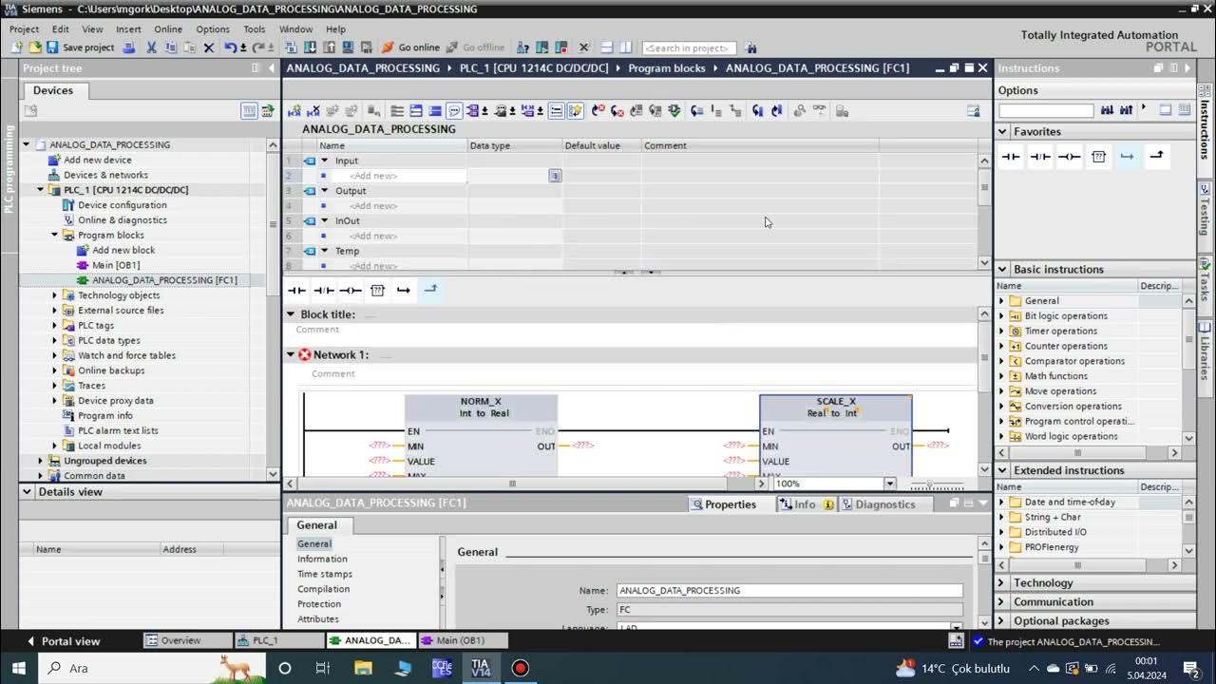Screen dimensions: 1216x684
Task: Collapse the Details view panel
Action: point(28,492)
